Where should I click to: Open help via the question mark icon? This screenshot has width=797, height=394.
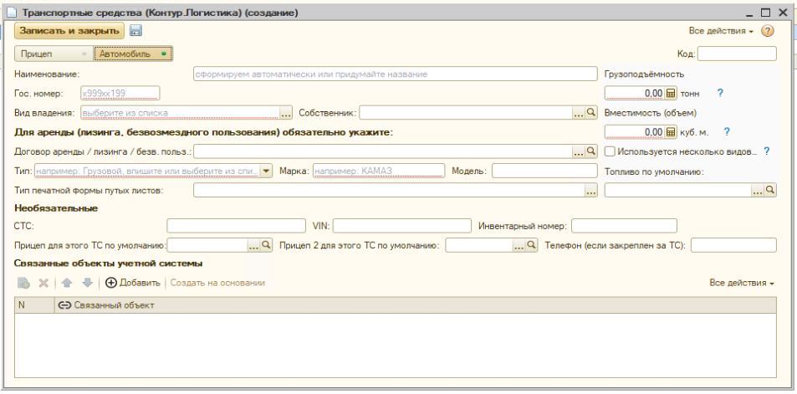tap(767, 31)
